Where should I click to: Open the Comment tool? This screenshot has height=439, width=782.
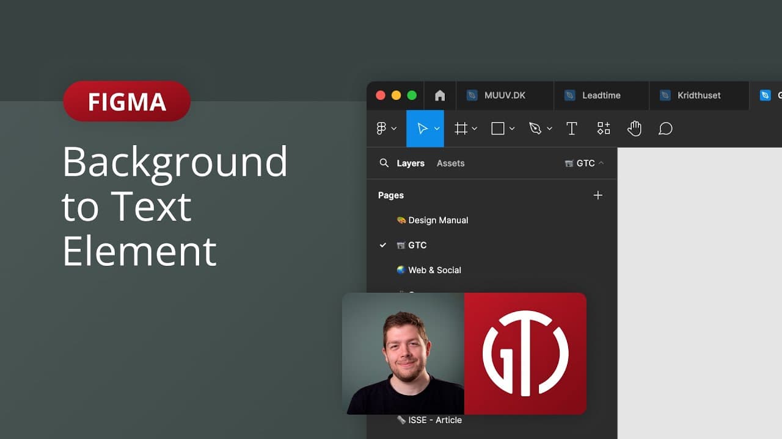click(x=665, y=129)
